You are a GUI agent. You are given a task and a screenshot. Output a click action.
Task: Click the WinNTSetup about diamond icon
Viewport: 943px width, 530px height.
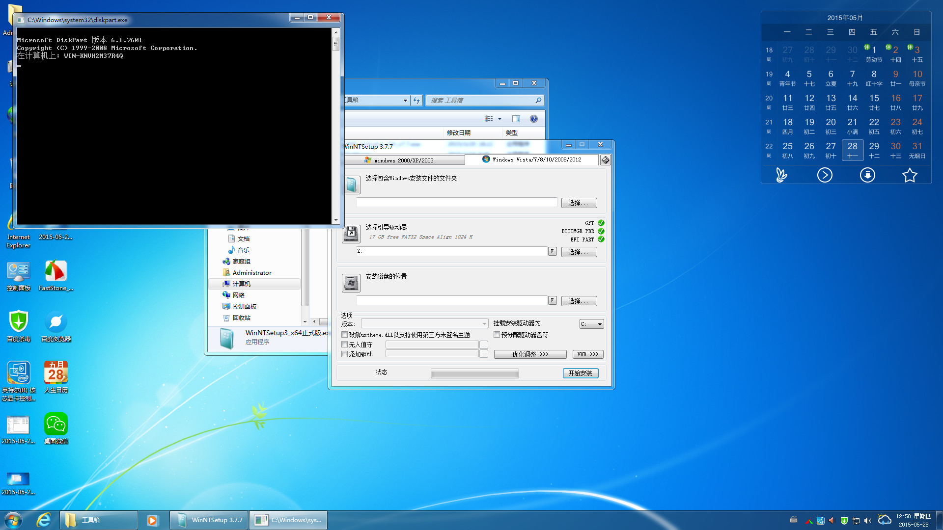[605, 160]
